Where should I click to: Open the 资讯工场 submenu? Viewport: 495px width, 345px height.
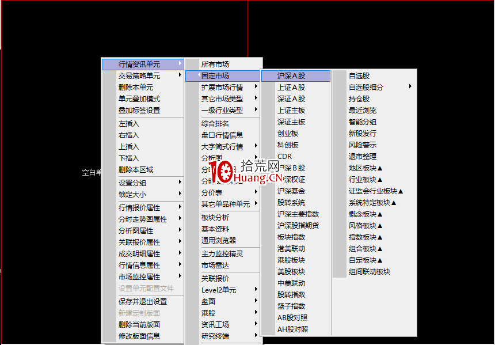tap(223, 324)
